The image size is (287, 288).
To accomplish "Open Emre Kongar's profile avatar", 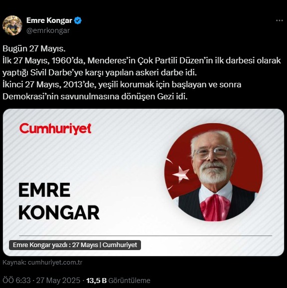I will 12,25.
